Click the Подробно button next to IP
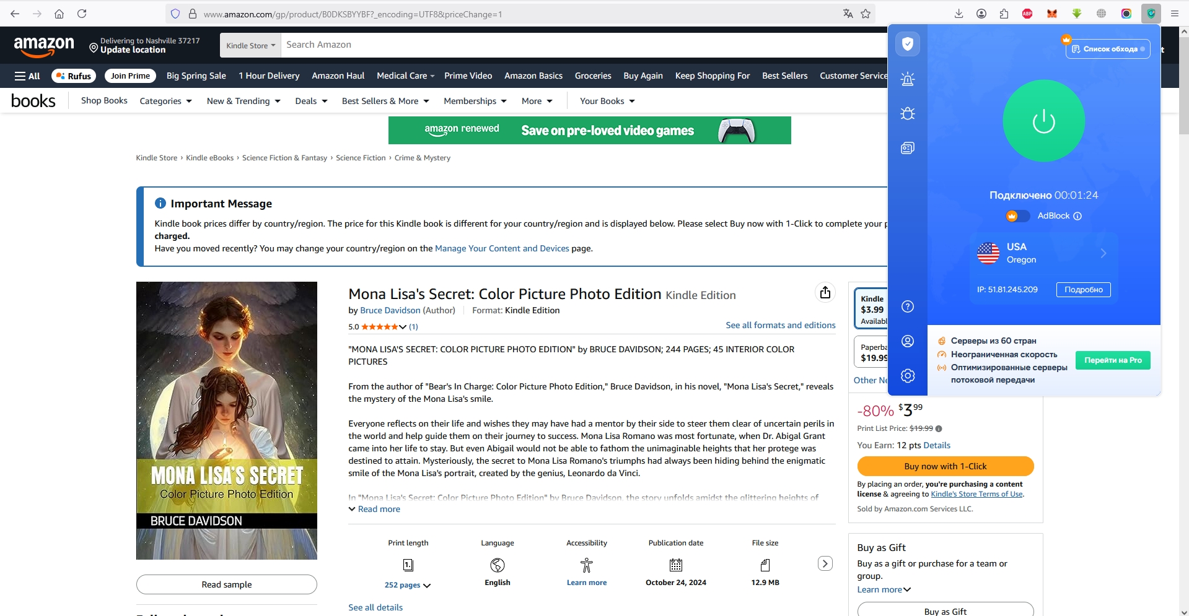1189x616 pixels. point(1083,290)
